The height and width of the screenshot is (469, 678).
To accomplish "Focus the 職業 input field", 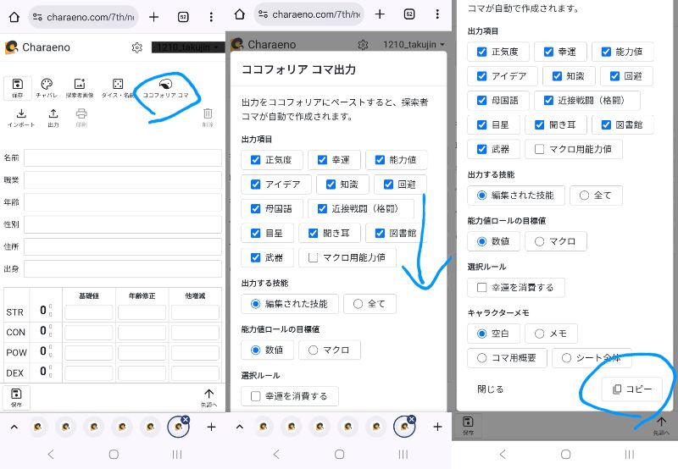I will pos(122,180).
